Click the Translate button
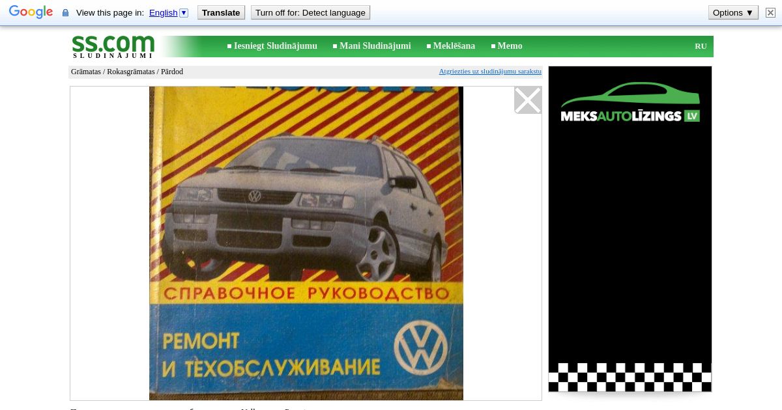Screen dimensions: 782x410 [x=221, y=13]
